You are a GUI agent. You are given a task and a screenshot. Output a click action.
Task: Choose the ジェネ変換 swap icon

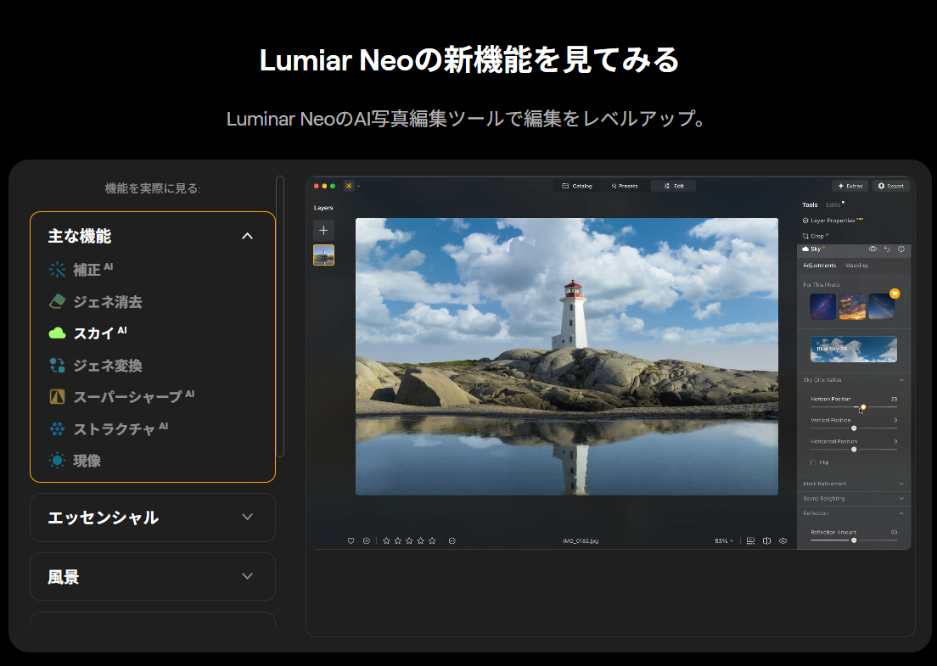coord(57,366)
